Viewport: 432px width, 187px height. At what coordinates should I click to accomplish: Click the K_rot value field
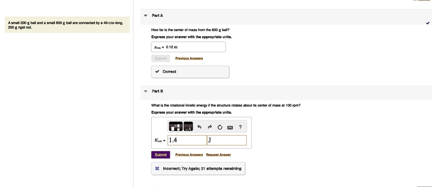[x=187, y=140]
